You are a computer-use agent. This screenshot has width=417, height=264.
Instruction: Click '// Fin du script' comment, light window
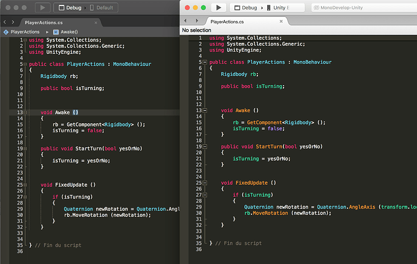tap(238, 243)
